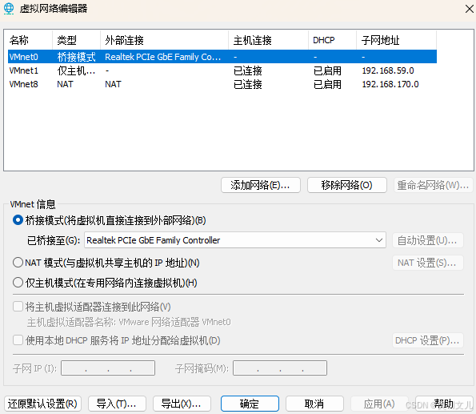Click the 自动设置(U) button

point(428,240)
